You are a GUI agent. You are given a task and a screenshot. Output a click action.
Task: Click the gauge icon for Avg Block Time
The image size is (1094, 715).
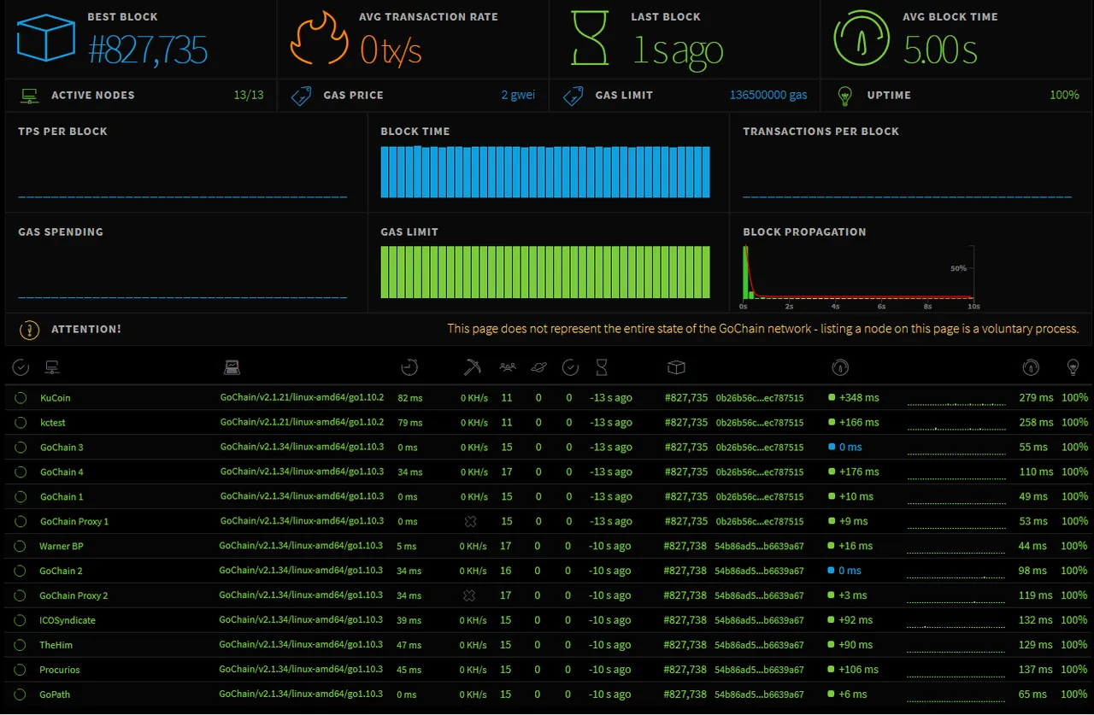862,39
